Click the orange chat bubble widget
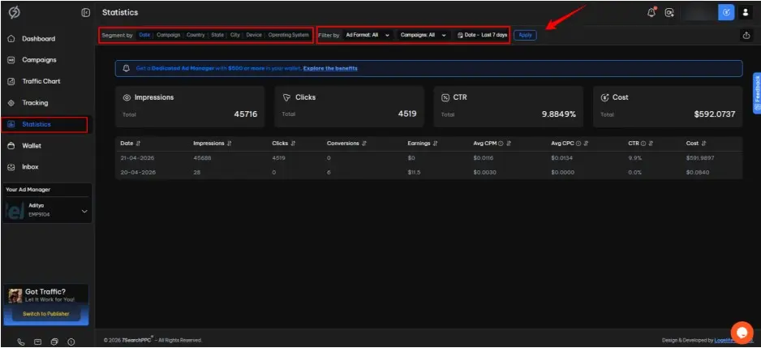This screenshot has height=348, width=761. coord(742,333)
